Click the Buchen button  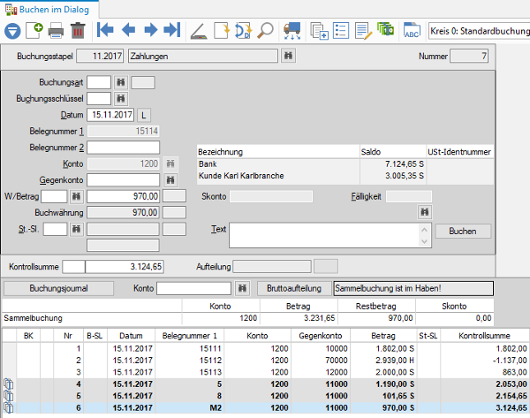[463, 232]
